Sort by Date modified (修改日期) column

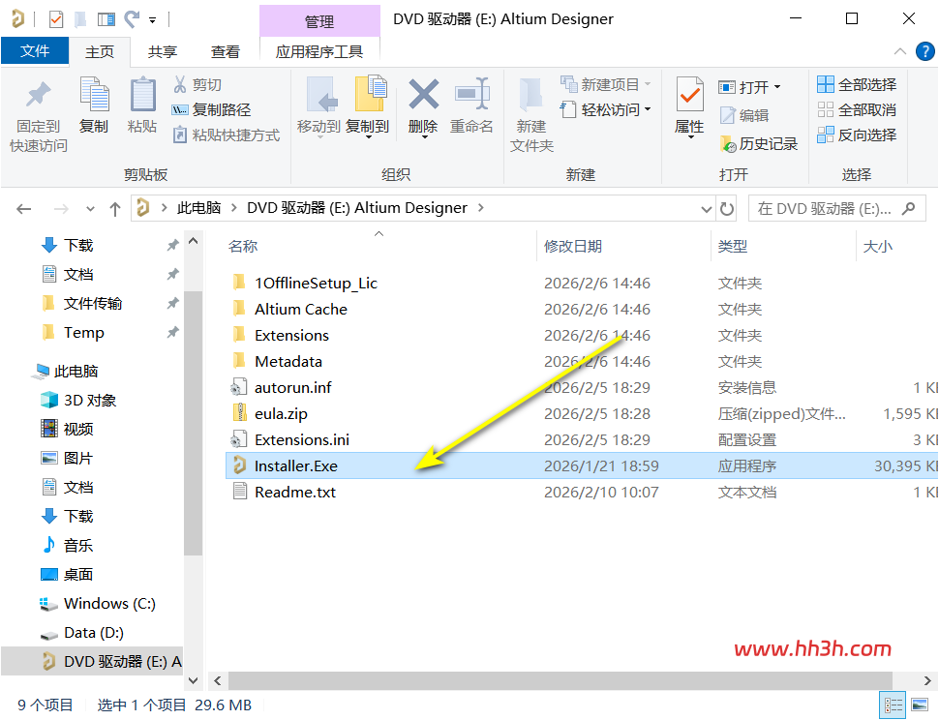click(572, 247)
